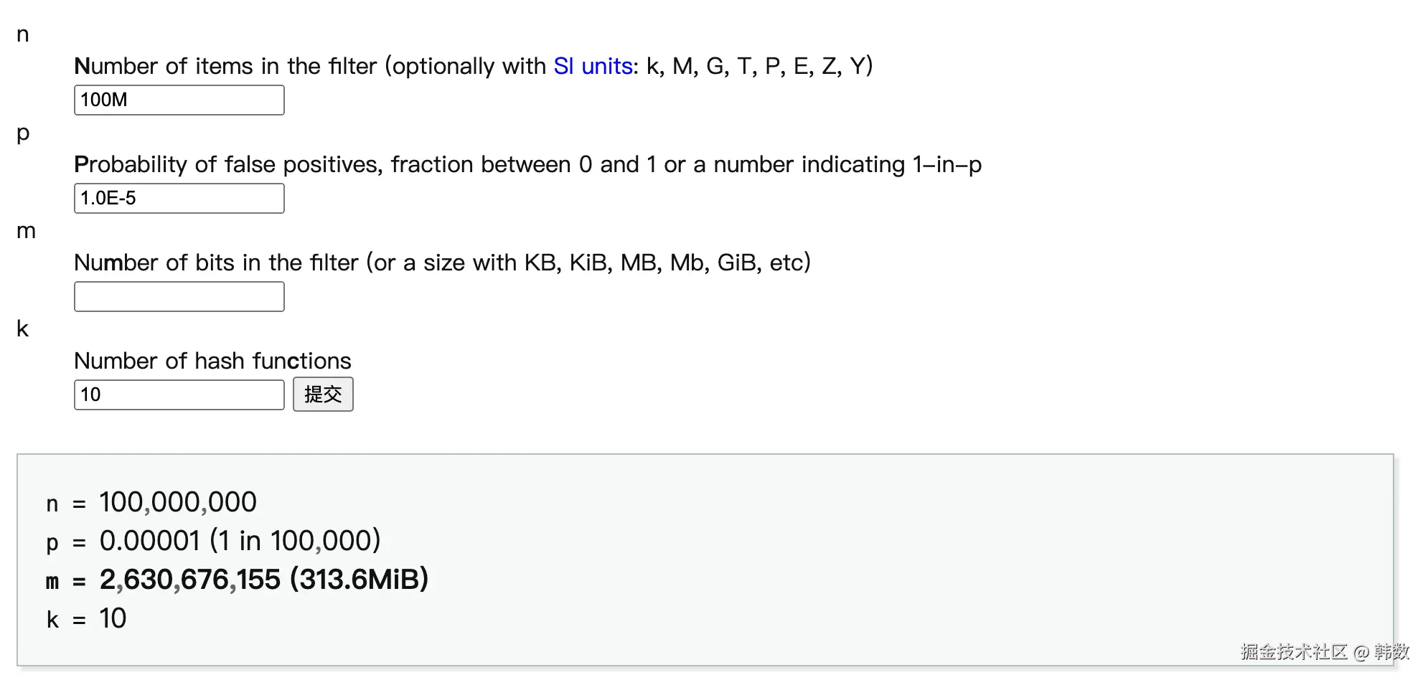Click the result line p = 0.00001 (1 in 100,000)
Viewport: 1428px width, 680px height.
[x=213, y=541]
